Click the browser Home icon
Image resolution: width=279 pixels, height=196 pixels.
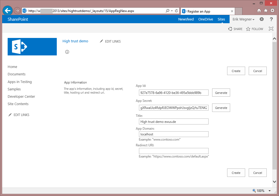[x=259, y=10]
